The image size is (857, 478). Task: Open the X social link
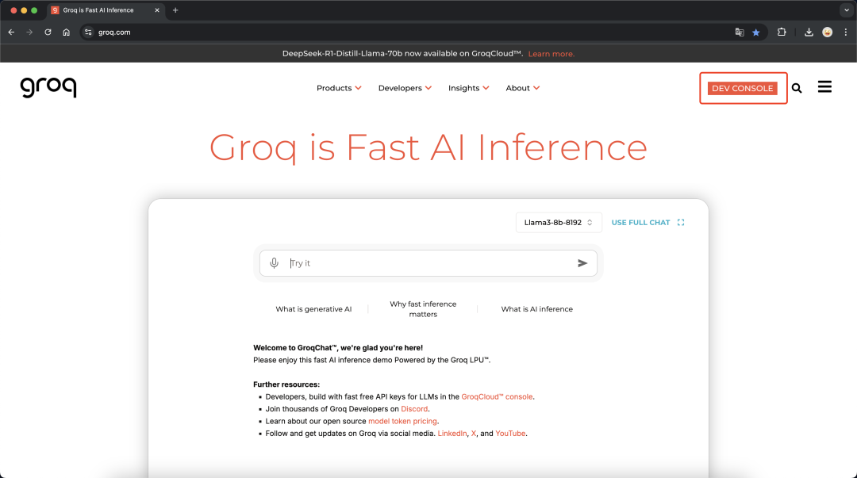pos(473,433)
